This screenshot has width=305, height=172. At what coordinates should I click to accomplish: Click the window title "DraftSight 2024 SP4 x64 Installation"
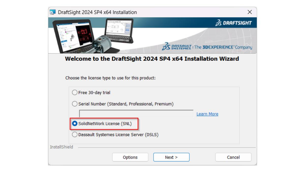pyautogui.click(x=97, y=12)
